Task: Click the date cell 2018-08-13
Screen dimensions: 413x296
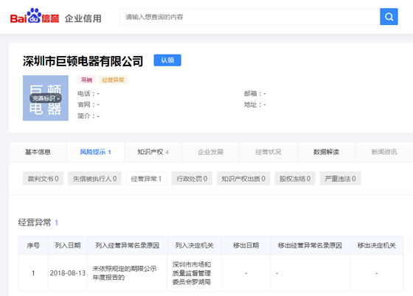Action: click(x=68, y=273)
